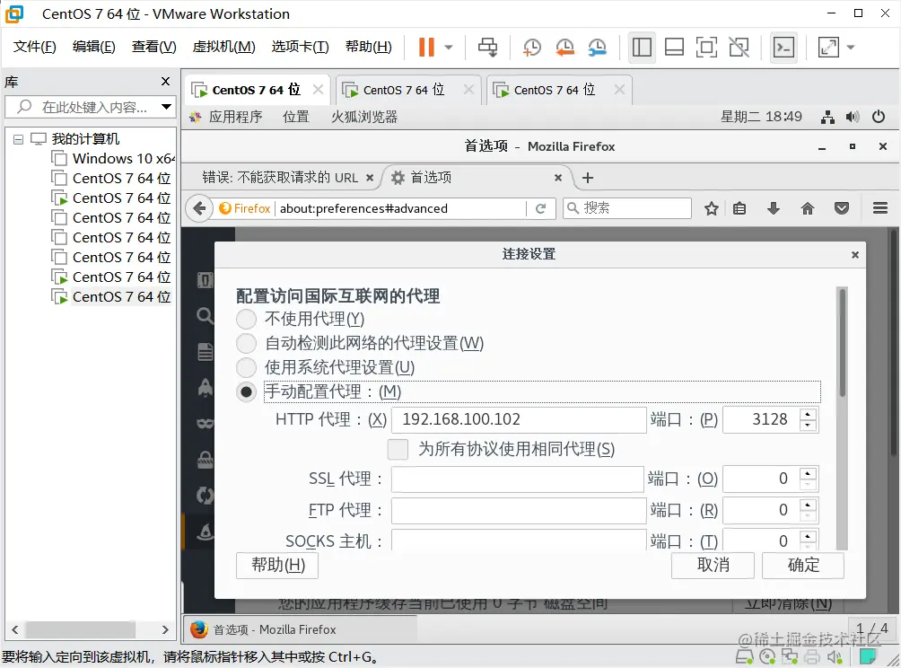Take a snapshot of the virtual machine
This screenshot has height=668, width=901.
coord(532,48)
